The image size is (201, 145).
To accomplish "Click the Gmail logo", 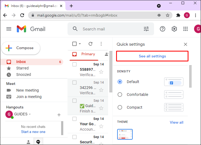I will coord(31,29).
